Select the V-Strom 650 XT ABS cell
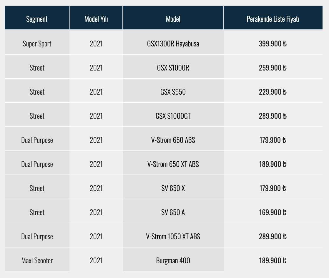The image size is (329, 278). point(173,164)
